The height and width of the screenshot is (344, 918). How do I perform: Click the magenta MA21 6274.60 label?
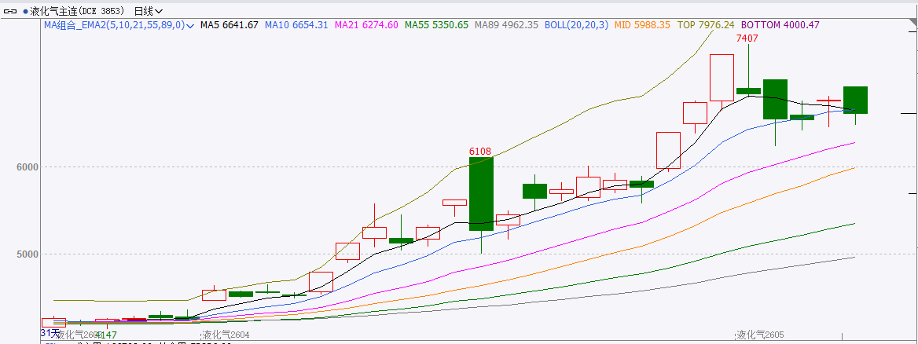(x=366, y=25)
